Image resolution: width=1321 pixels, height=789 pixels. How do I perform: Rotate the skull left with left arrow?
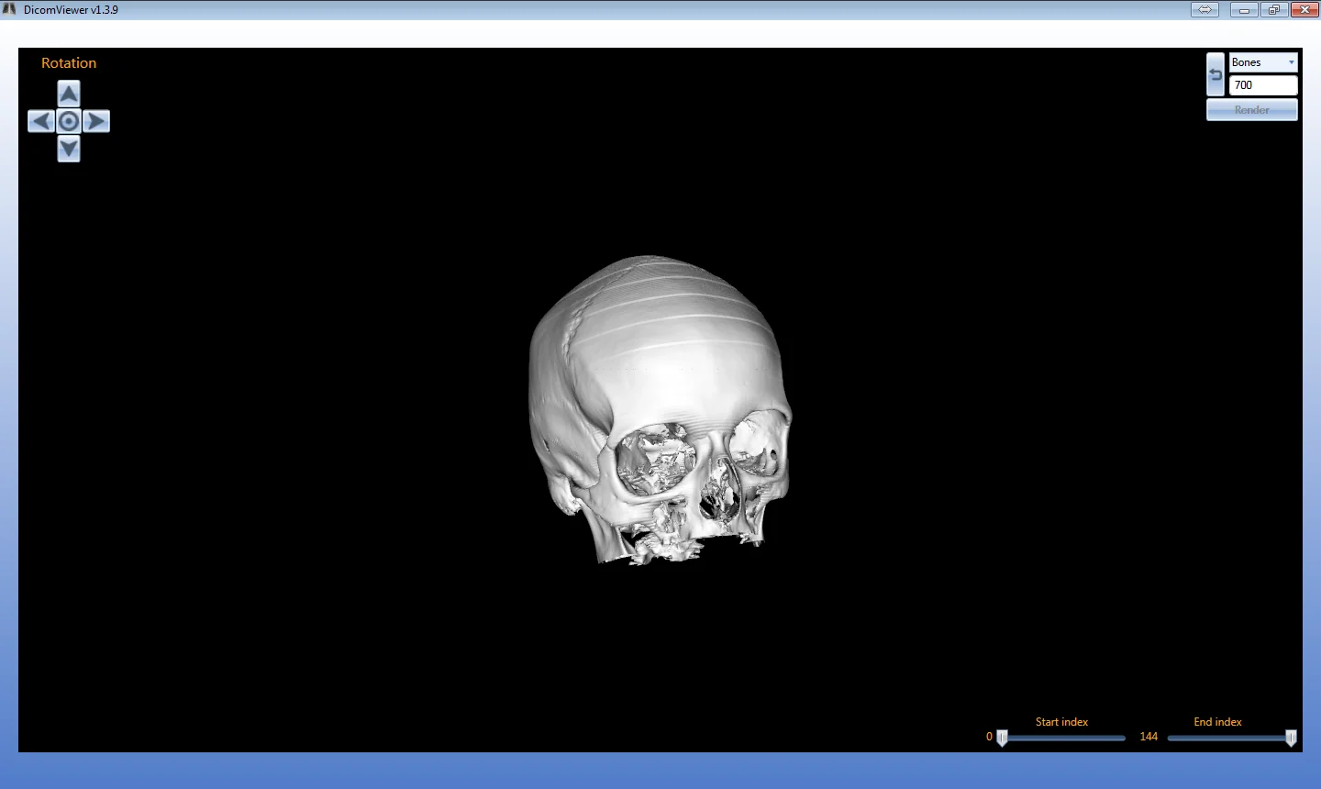41,121
